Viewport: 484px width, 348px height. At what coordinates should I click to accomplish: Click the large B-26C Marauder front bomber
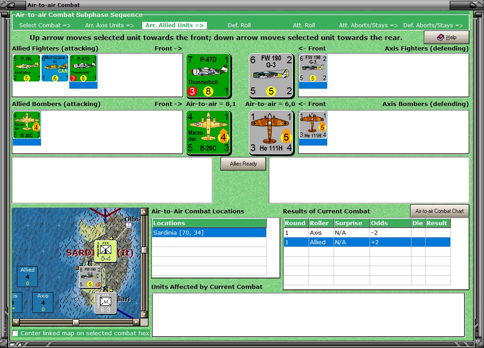[x=208, y=132]
